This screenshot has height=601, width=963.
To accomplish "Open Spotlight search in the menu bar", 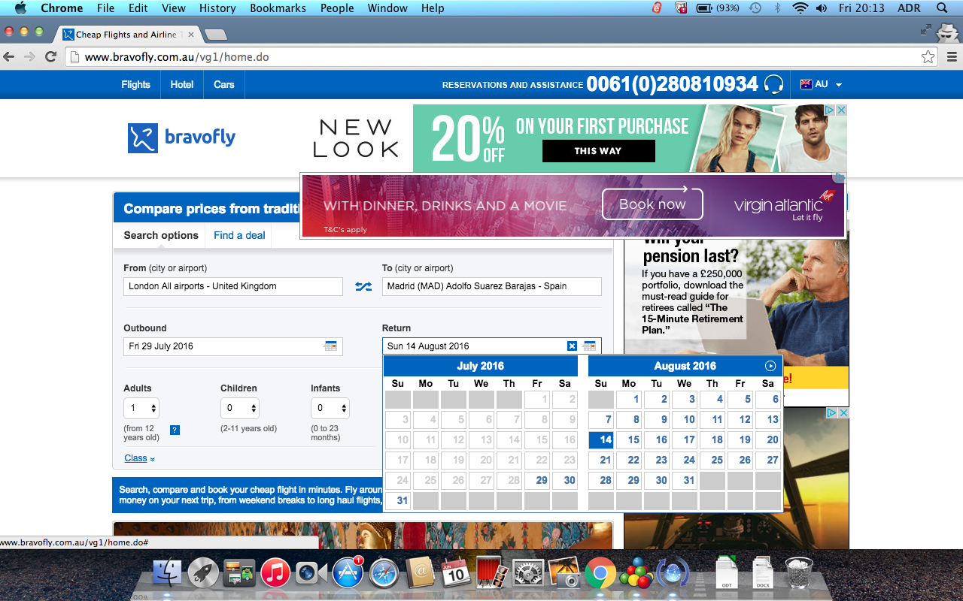I will click(x=942, y=8).
